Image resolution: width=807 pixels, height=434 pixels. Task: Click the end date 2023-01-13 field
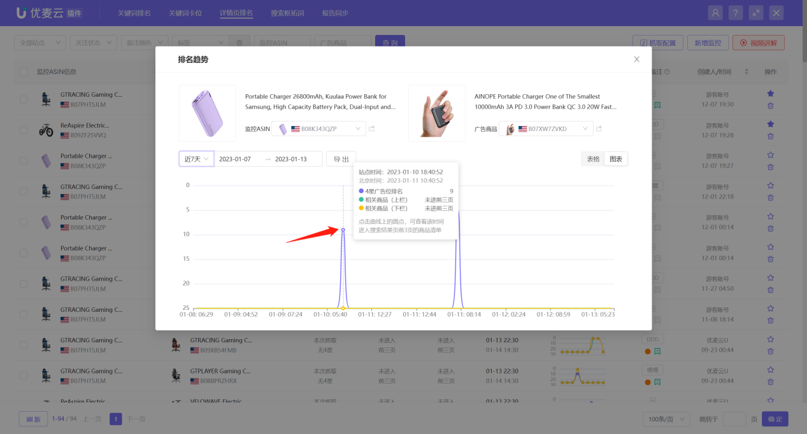tap(291, 159)
